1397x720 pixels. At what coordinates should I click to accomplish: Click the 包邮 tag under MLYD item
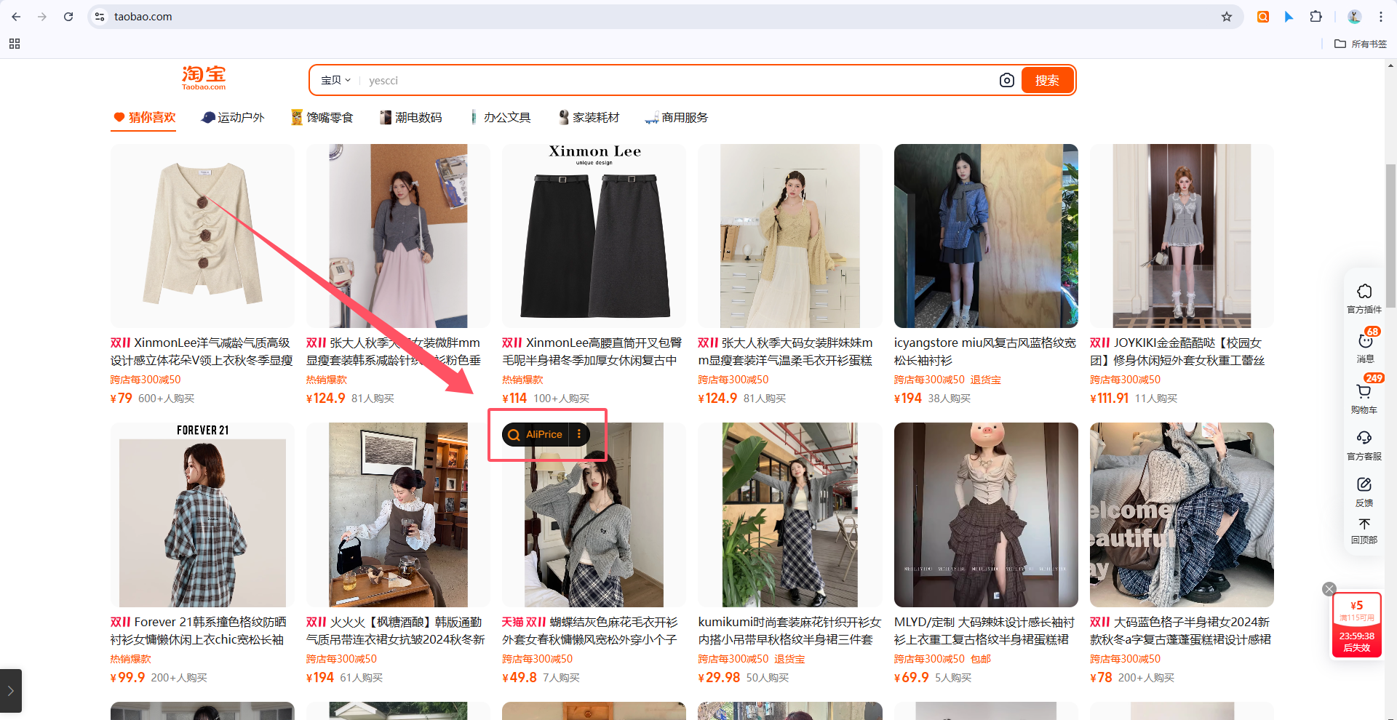tap(981, 659)
